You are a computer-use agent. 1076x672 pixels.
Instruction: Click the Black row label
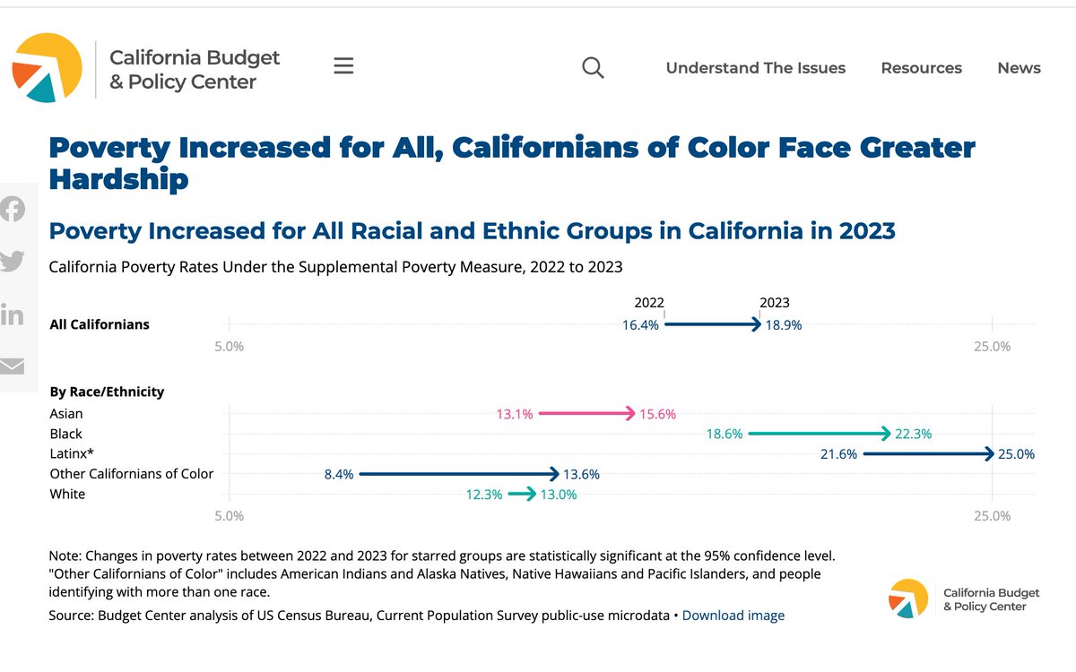tap(66, 434)
